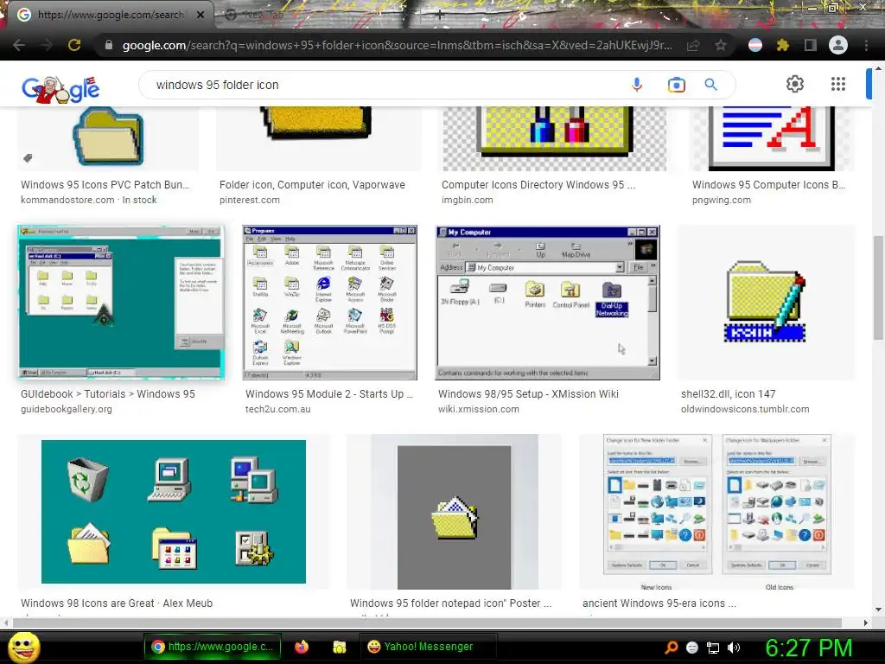Image resolution: width=885 pixels, height=664 pixels.
Task: Click the vertical page scrollbar thumb
Action: click(878, 288)
